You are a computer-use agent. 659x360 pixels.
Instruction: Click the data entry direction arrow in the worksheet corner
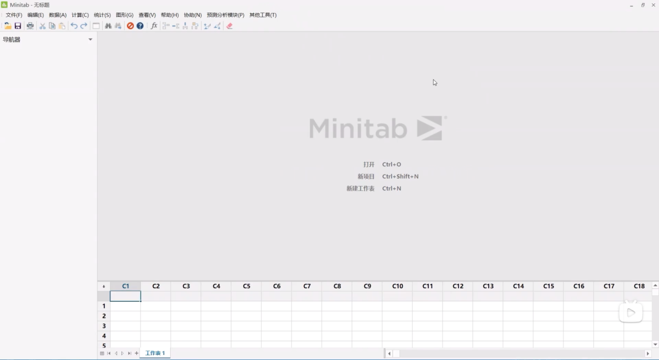(104, 286)
